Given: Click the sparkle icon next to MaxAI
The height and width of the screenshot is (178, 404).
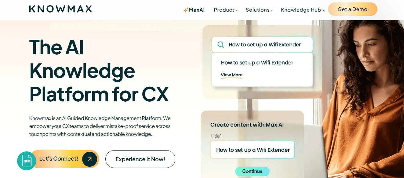Looking at the screenshot, I should click(x=186, y=9).
